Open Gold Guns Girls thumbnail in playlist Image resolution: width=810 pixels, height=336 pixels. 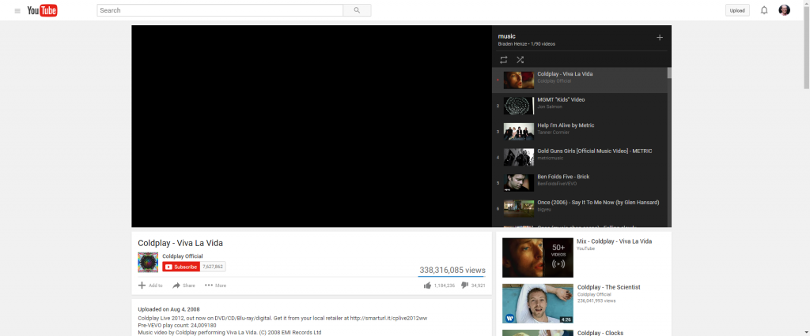(519, 157)
